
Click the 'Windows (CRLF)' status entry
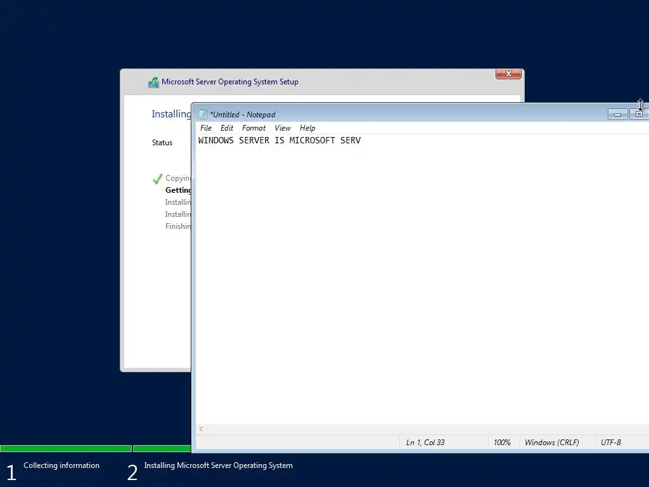(x=552, y=442)
